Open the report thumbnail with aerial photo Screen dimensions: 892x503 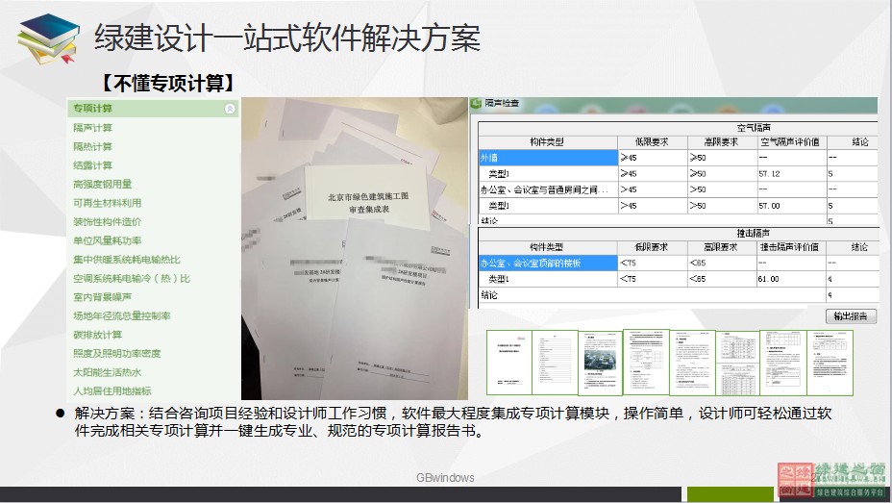point(601,362)
